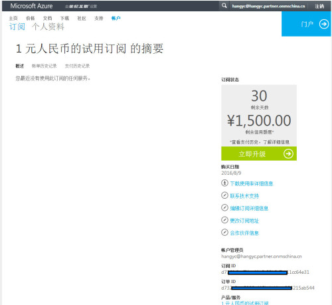Image resolution: width=332 pixels, height=305 pixels.
Task: Click the account email in the header
Action: coord(268,6)
